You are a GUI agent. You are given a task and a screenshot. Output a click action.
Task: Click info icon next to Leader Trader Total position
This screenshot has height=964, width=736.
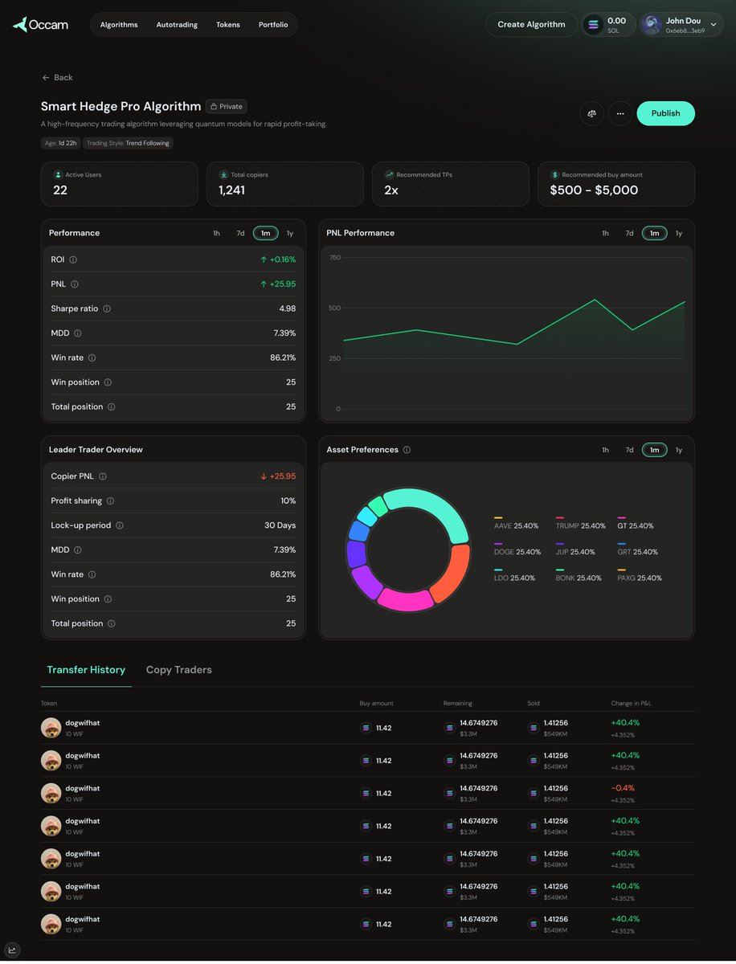111,623
